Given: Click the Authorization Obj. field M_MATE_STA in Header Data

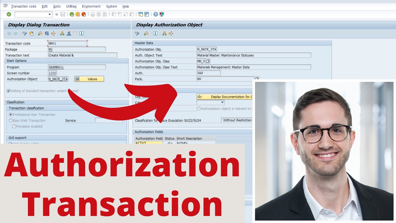Looking at the screenshot, I should click(x=207, y=49).
